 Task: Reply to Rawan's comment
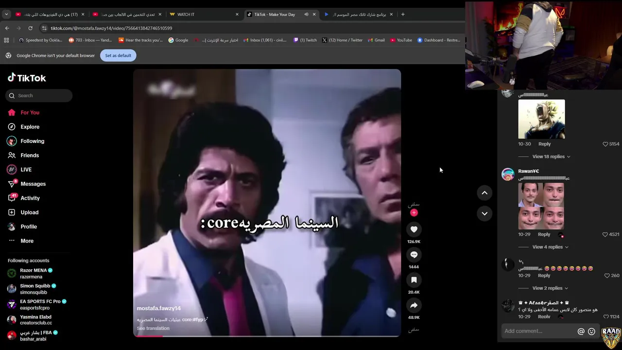(544, 234)
